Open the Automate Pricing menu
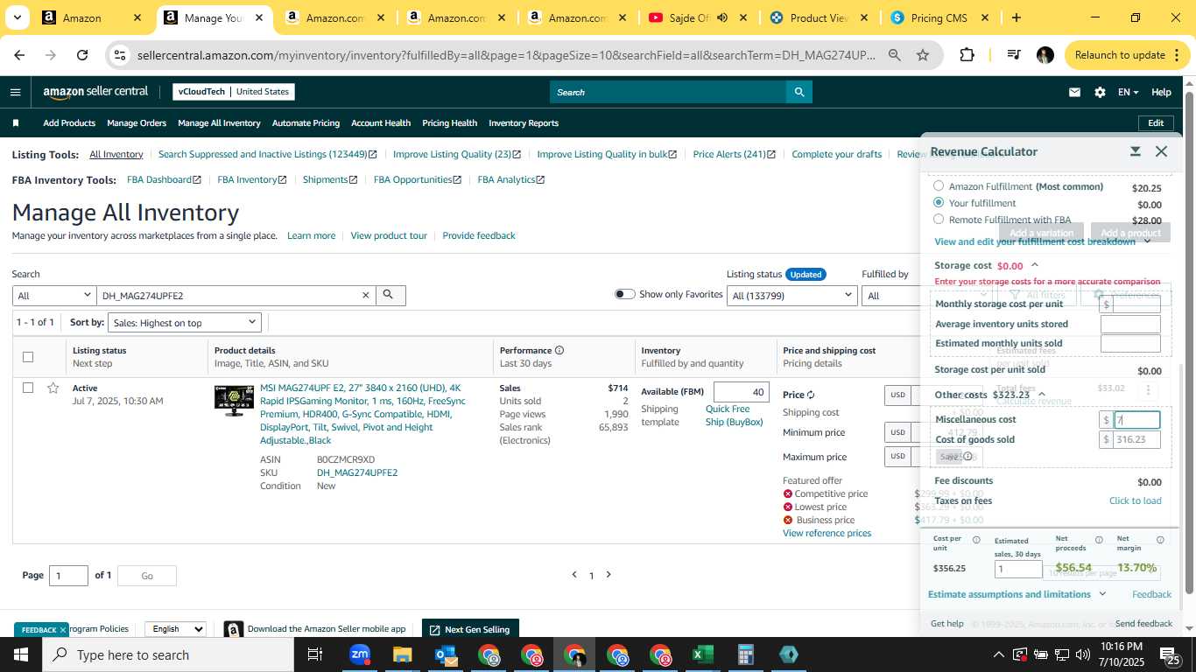The width and height of the screenshot is (1196, 672). [306, 123]
